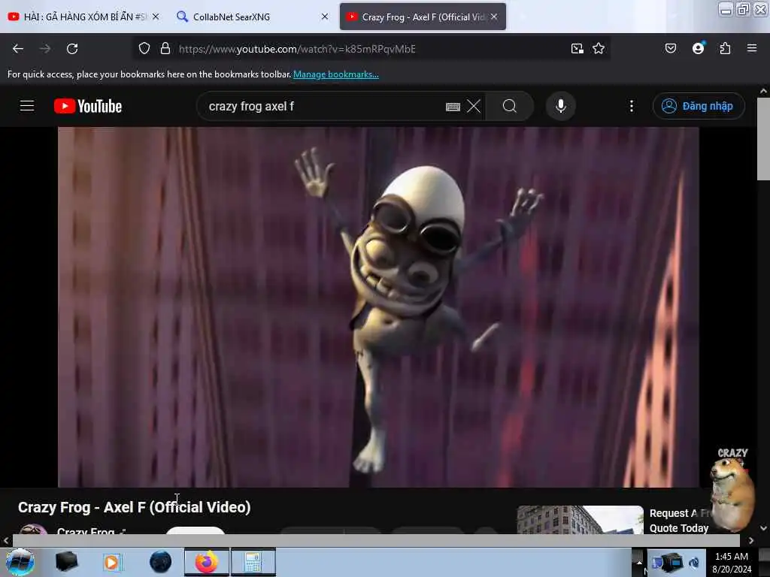This screenshot has width=770, height=577.
Task: Open the media player taskbar icon
Action: click(x=112, y=562)
